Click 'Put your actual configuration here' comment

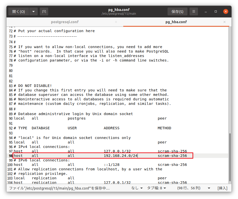tap(56, 31)
